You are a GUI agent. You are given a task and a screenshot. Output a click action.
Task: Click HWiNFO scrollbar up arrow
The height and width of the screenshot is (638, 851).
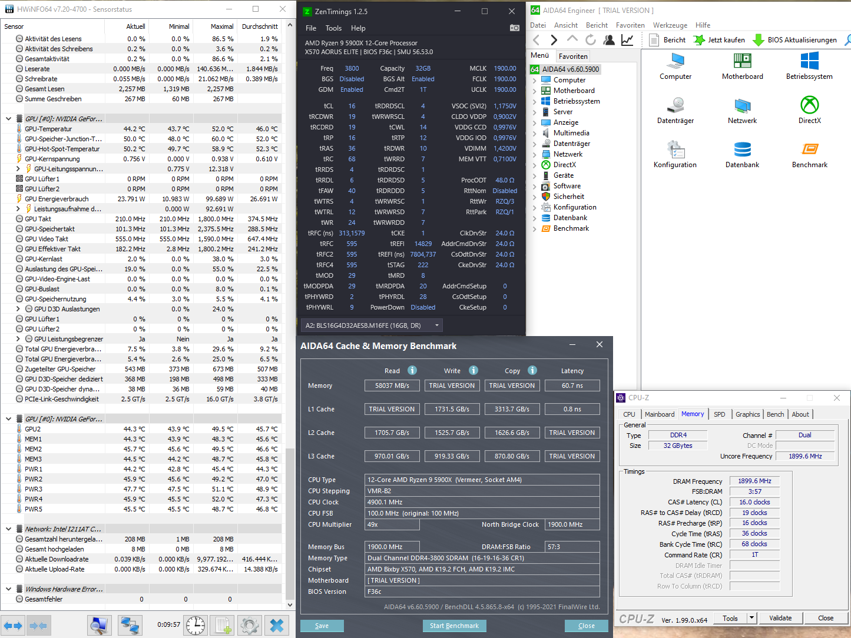point(290,26)
